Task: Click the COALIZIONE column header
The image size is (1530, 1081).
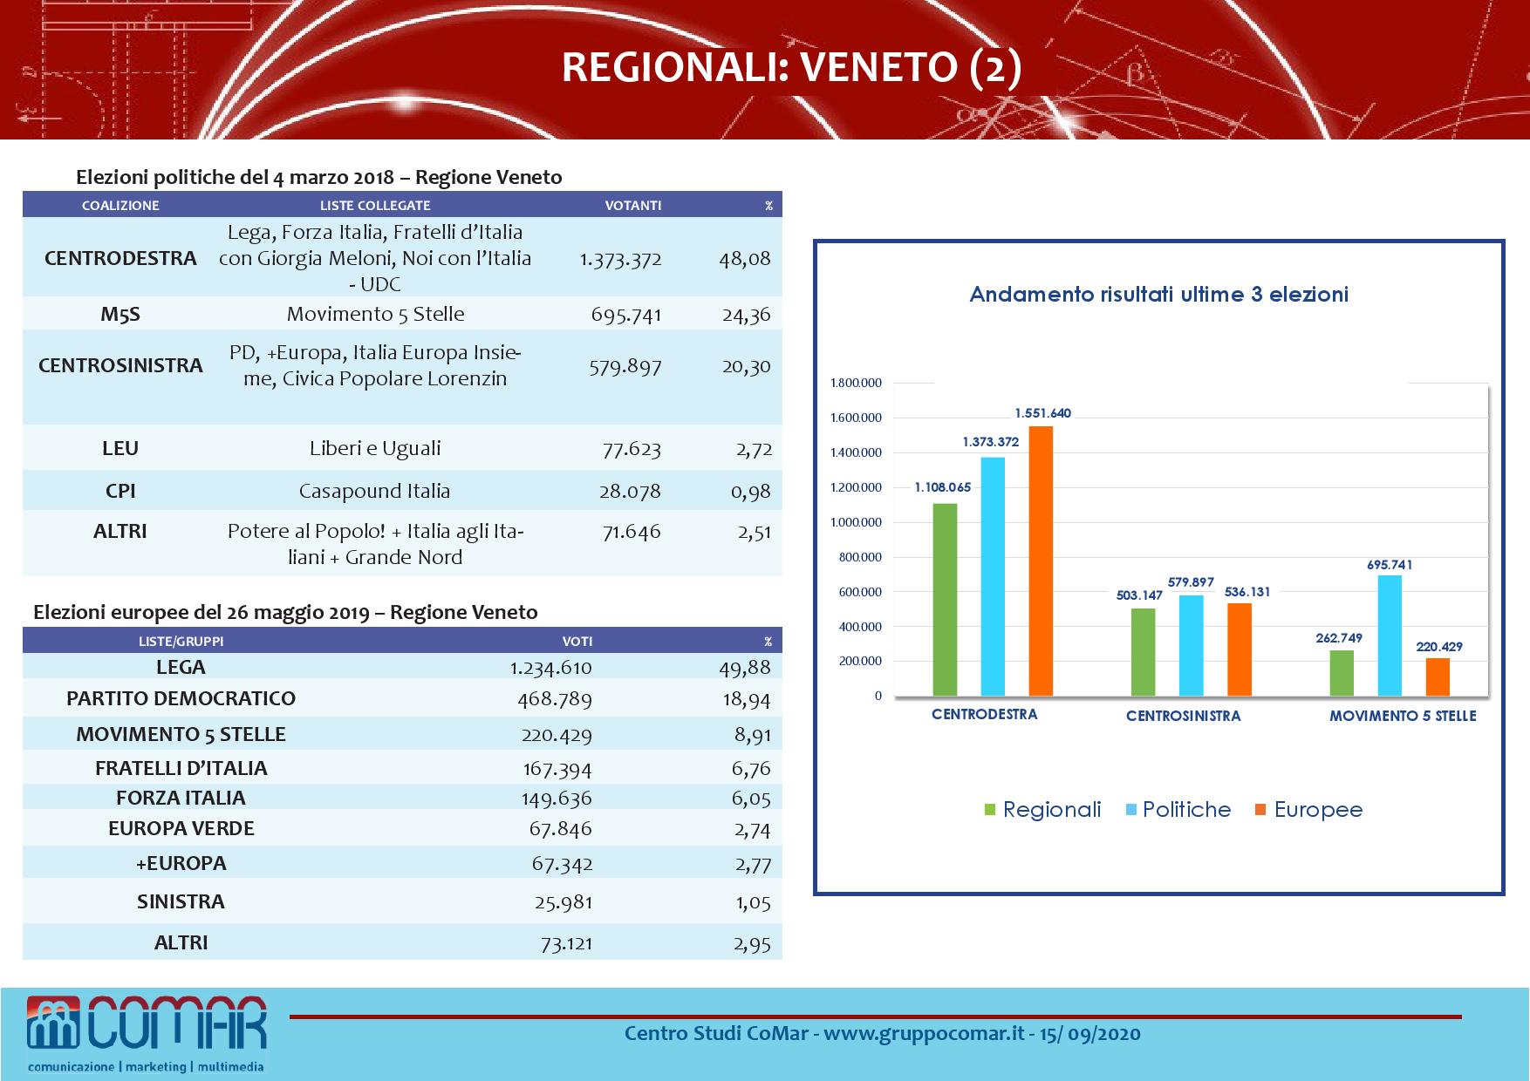Action: tap(120, 206)
